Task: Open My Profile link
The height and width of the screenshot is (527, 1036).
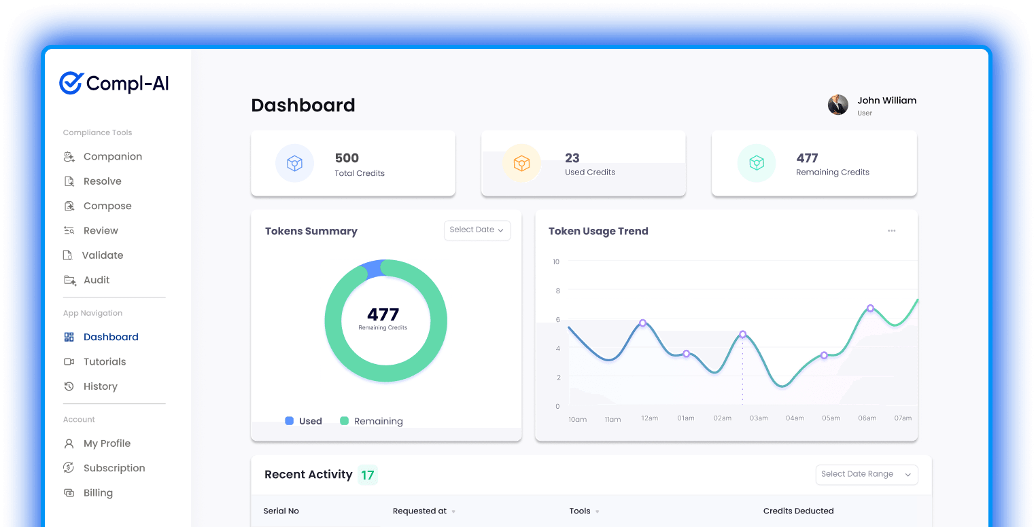Action: [107, 443]
